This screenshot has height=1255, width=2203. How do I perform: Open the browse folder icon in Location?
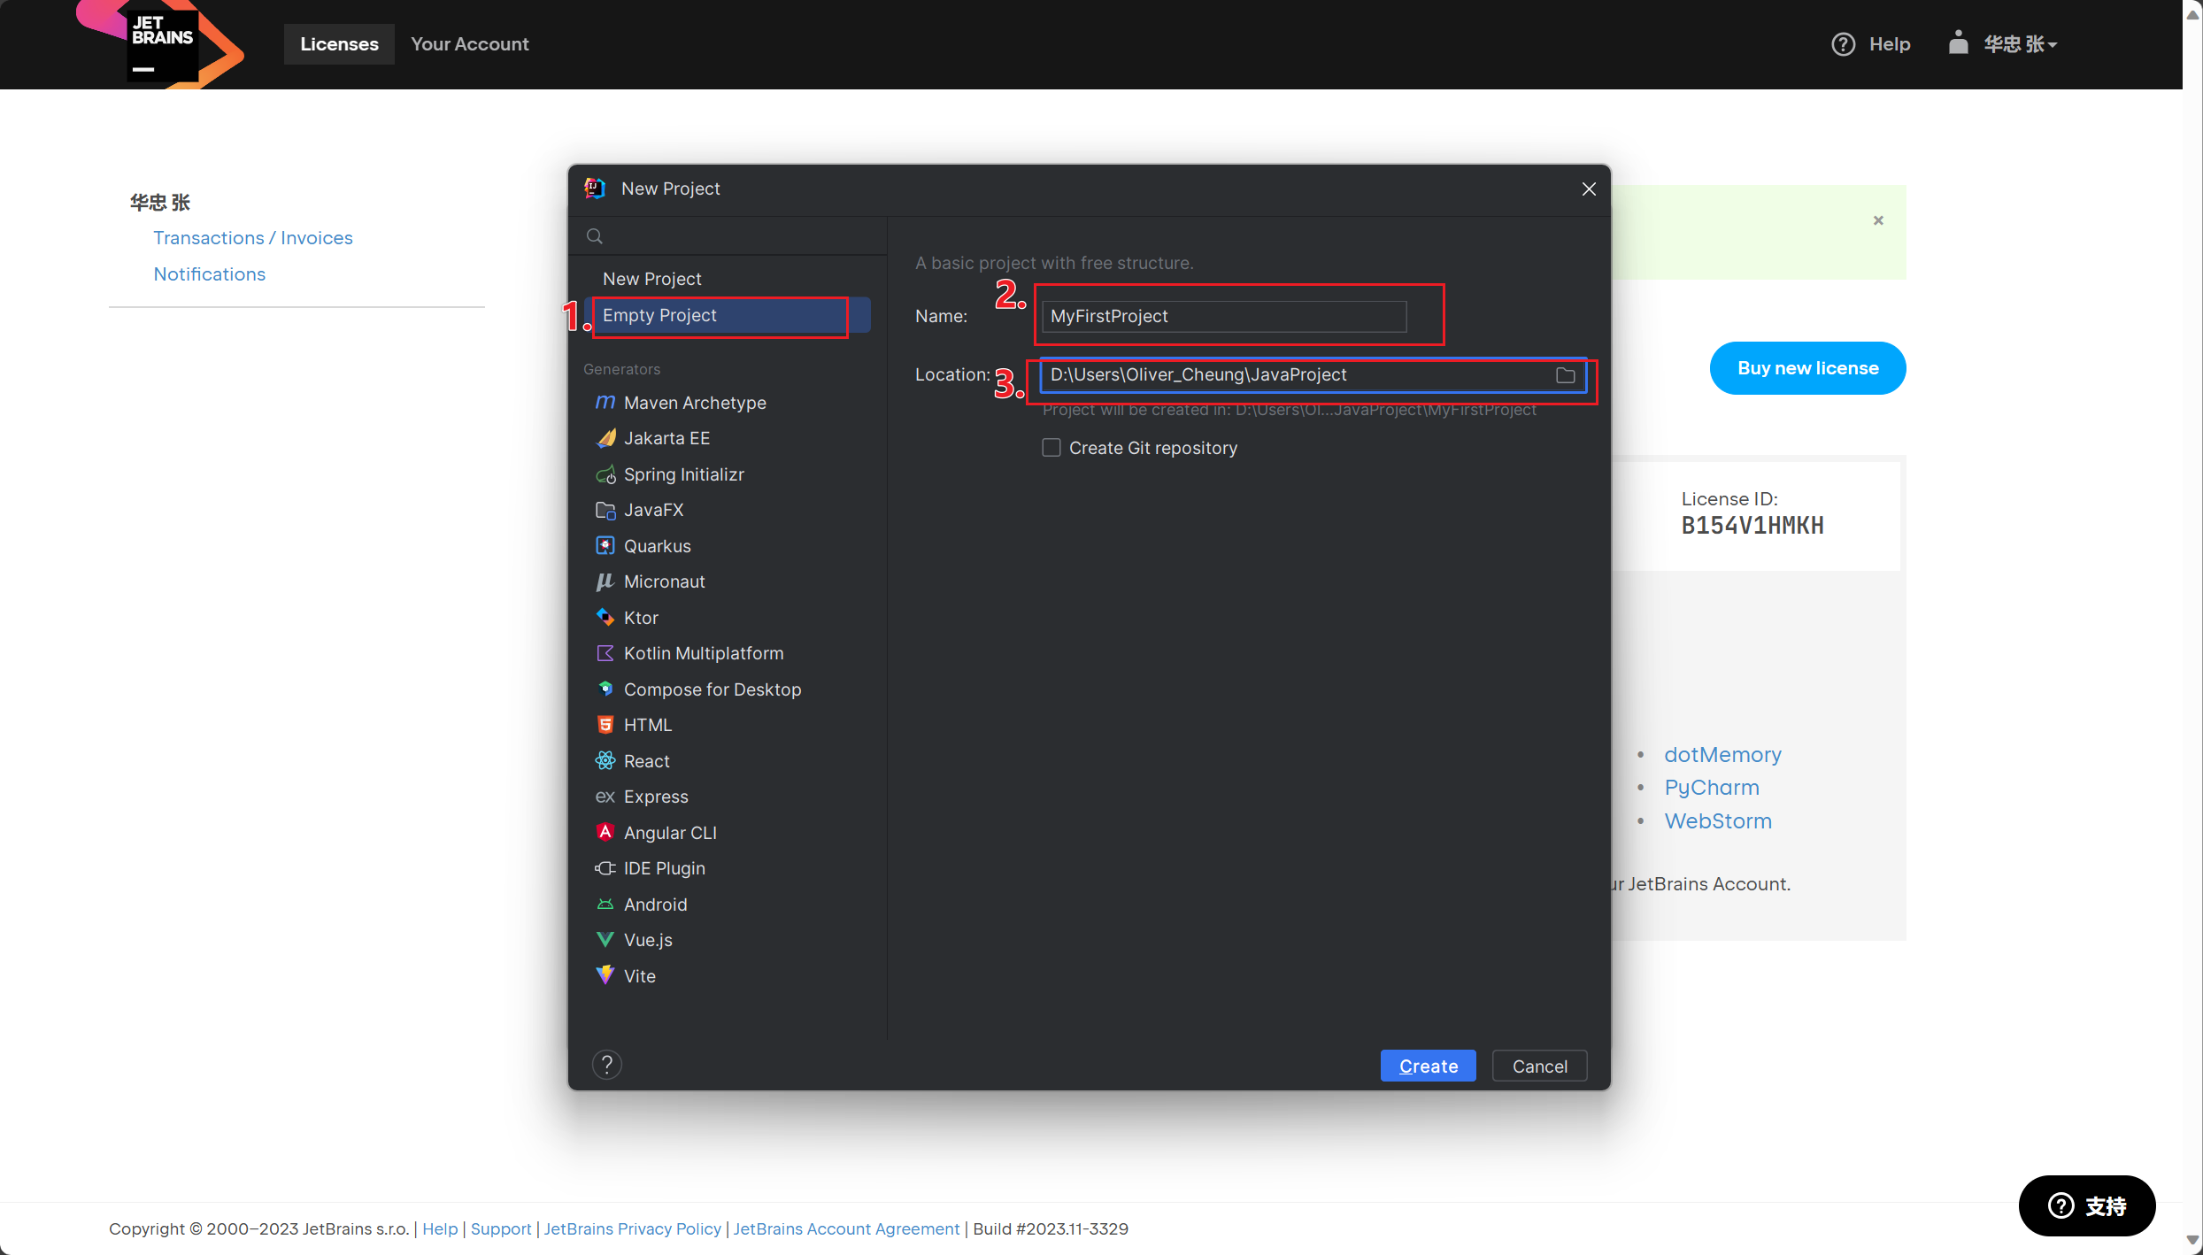coord(1565,375)
